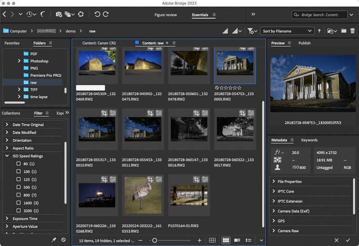Expand Camera Data (Exif) section
359x246 pixels.
274,211
